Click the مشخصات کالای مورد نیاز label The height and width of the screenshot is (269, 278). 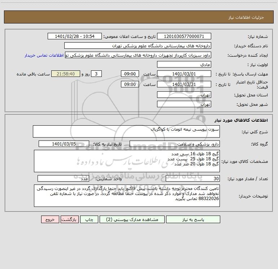pos(245,161)
